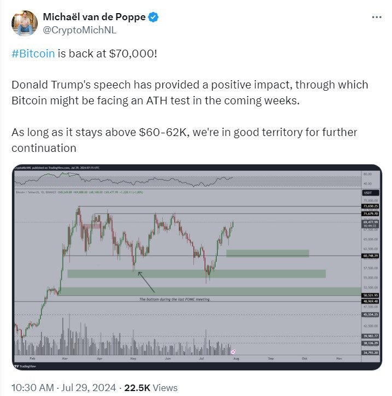392x396 pixels.
Task: Click the USDT currency label on the chart
Action: pyautogui.click(x=367, y=193)
